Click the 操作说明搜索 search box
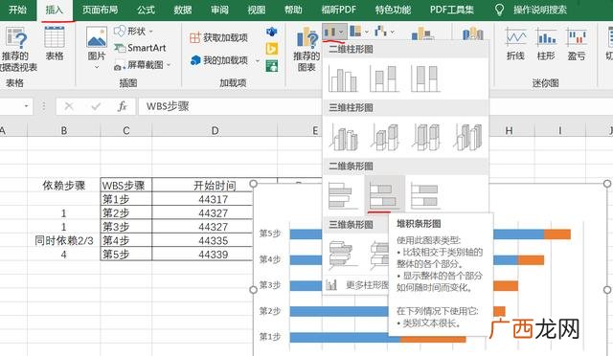Screen dimensions: 613x356 pos(540,10)
